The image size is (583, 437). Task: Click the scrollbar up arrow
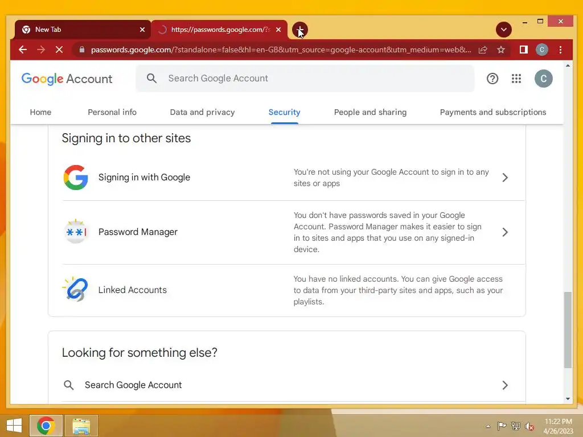click(568, 66)
